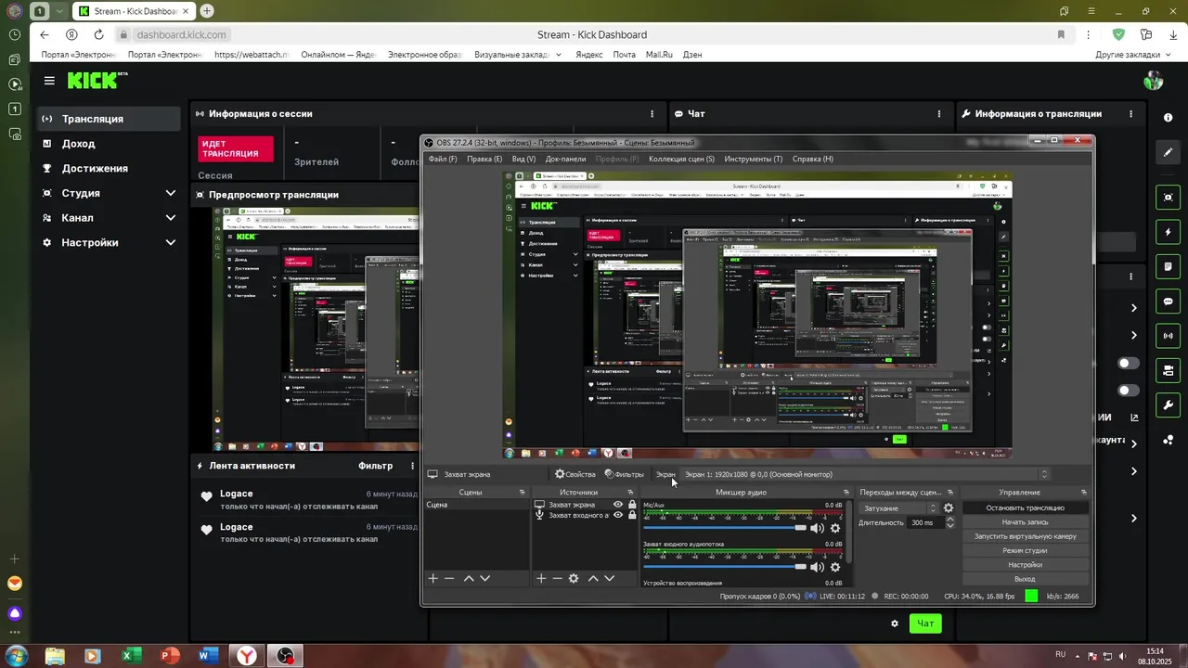Click the video camera icon in Kick sidebar
1188x668 pixels.
point(1169,371)
